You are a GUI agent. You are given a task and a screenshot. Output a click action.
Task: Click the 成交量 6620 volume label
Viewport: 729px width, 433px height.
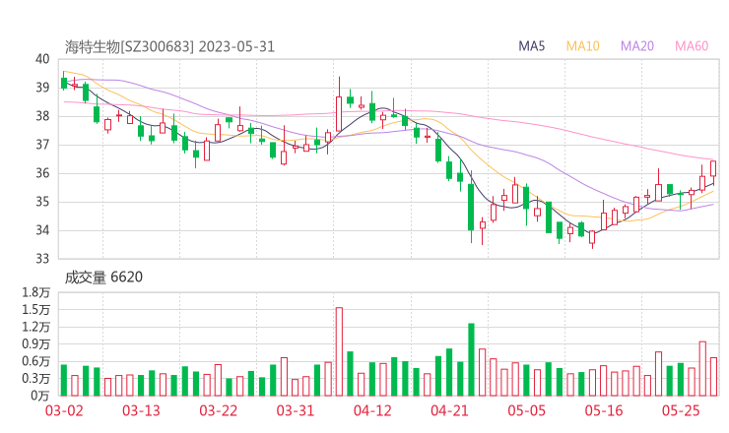[x=103, y=278]
